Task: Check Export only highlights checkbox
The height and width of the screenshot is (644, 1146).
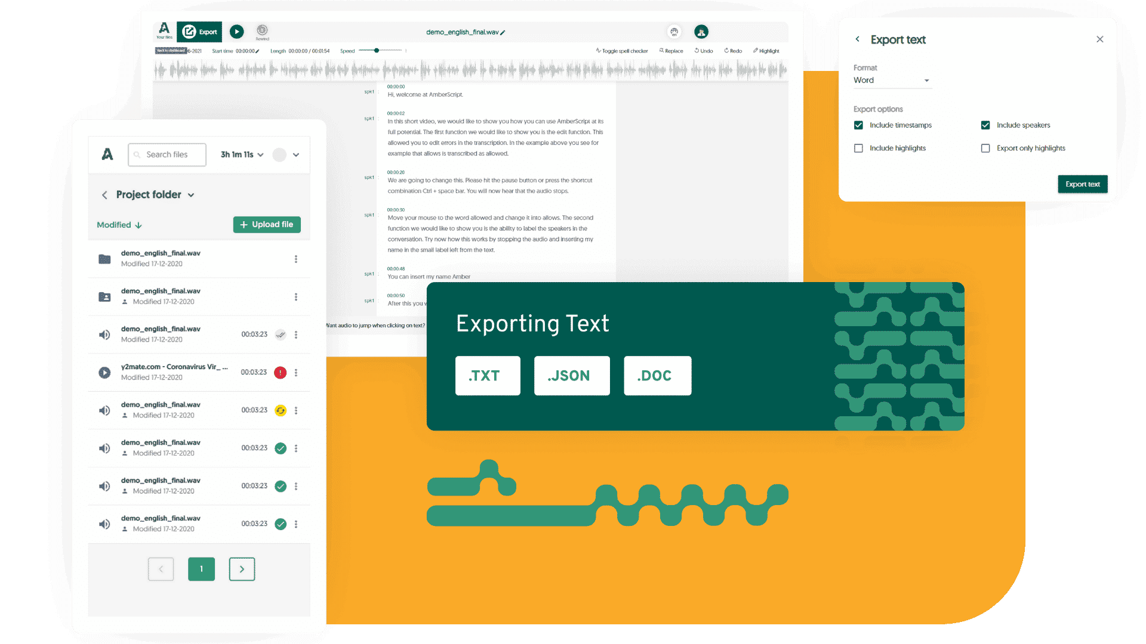Action: [985, 148]
